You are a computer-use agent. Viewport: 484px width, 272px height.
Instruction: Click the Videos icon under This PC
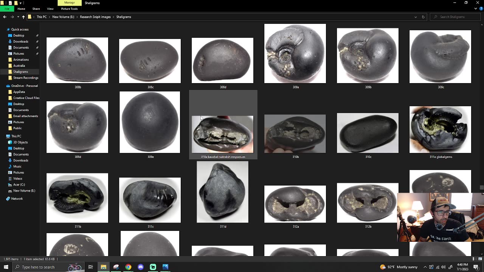click(x=10, y=178)
